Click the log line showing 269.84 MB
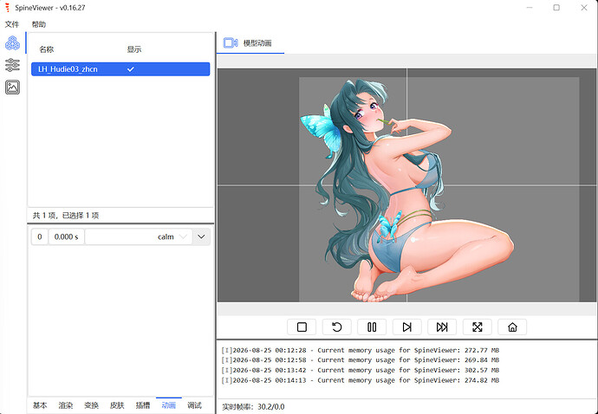This screenshot has height=414, width=598. 360,359
